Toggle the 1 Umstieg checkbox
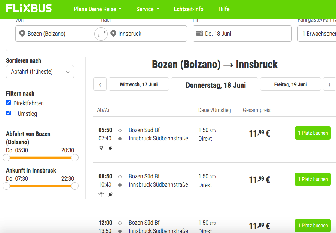Image resolution: width=336 pixels, height=233 pixels. pyautogui.click(x=9, y=113)
